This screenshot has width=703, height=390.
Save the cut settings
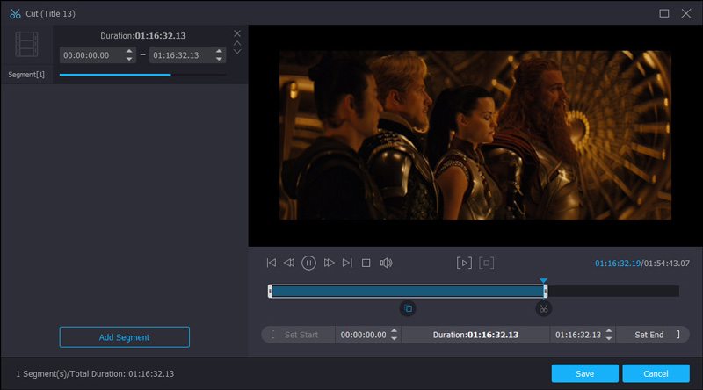[x=584, y=373]
